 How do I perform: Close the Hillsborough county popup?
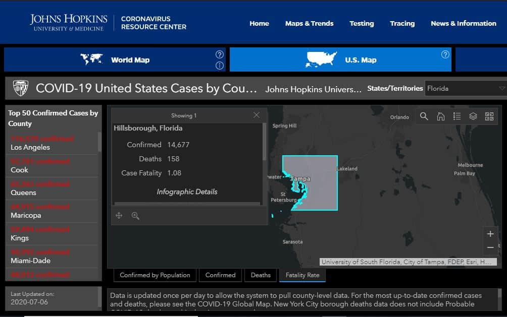click(257, 115)
